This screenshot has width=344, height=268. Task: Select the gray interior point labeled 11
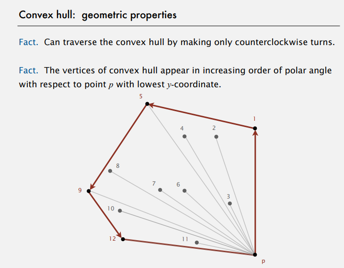pyautogui.click(x=197, y=243)
